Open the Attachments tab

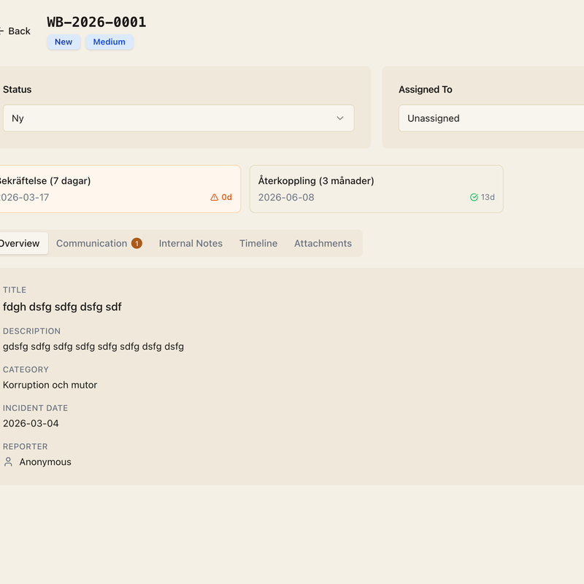coord(323,243)
